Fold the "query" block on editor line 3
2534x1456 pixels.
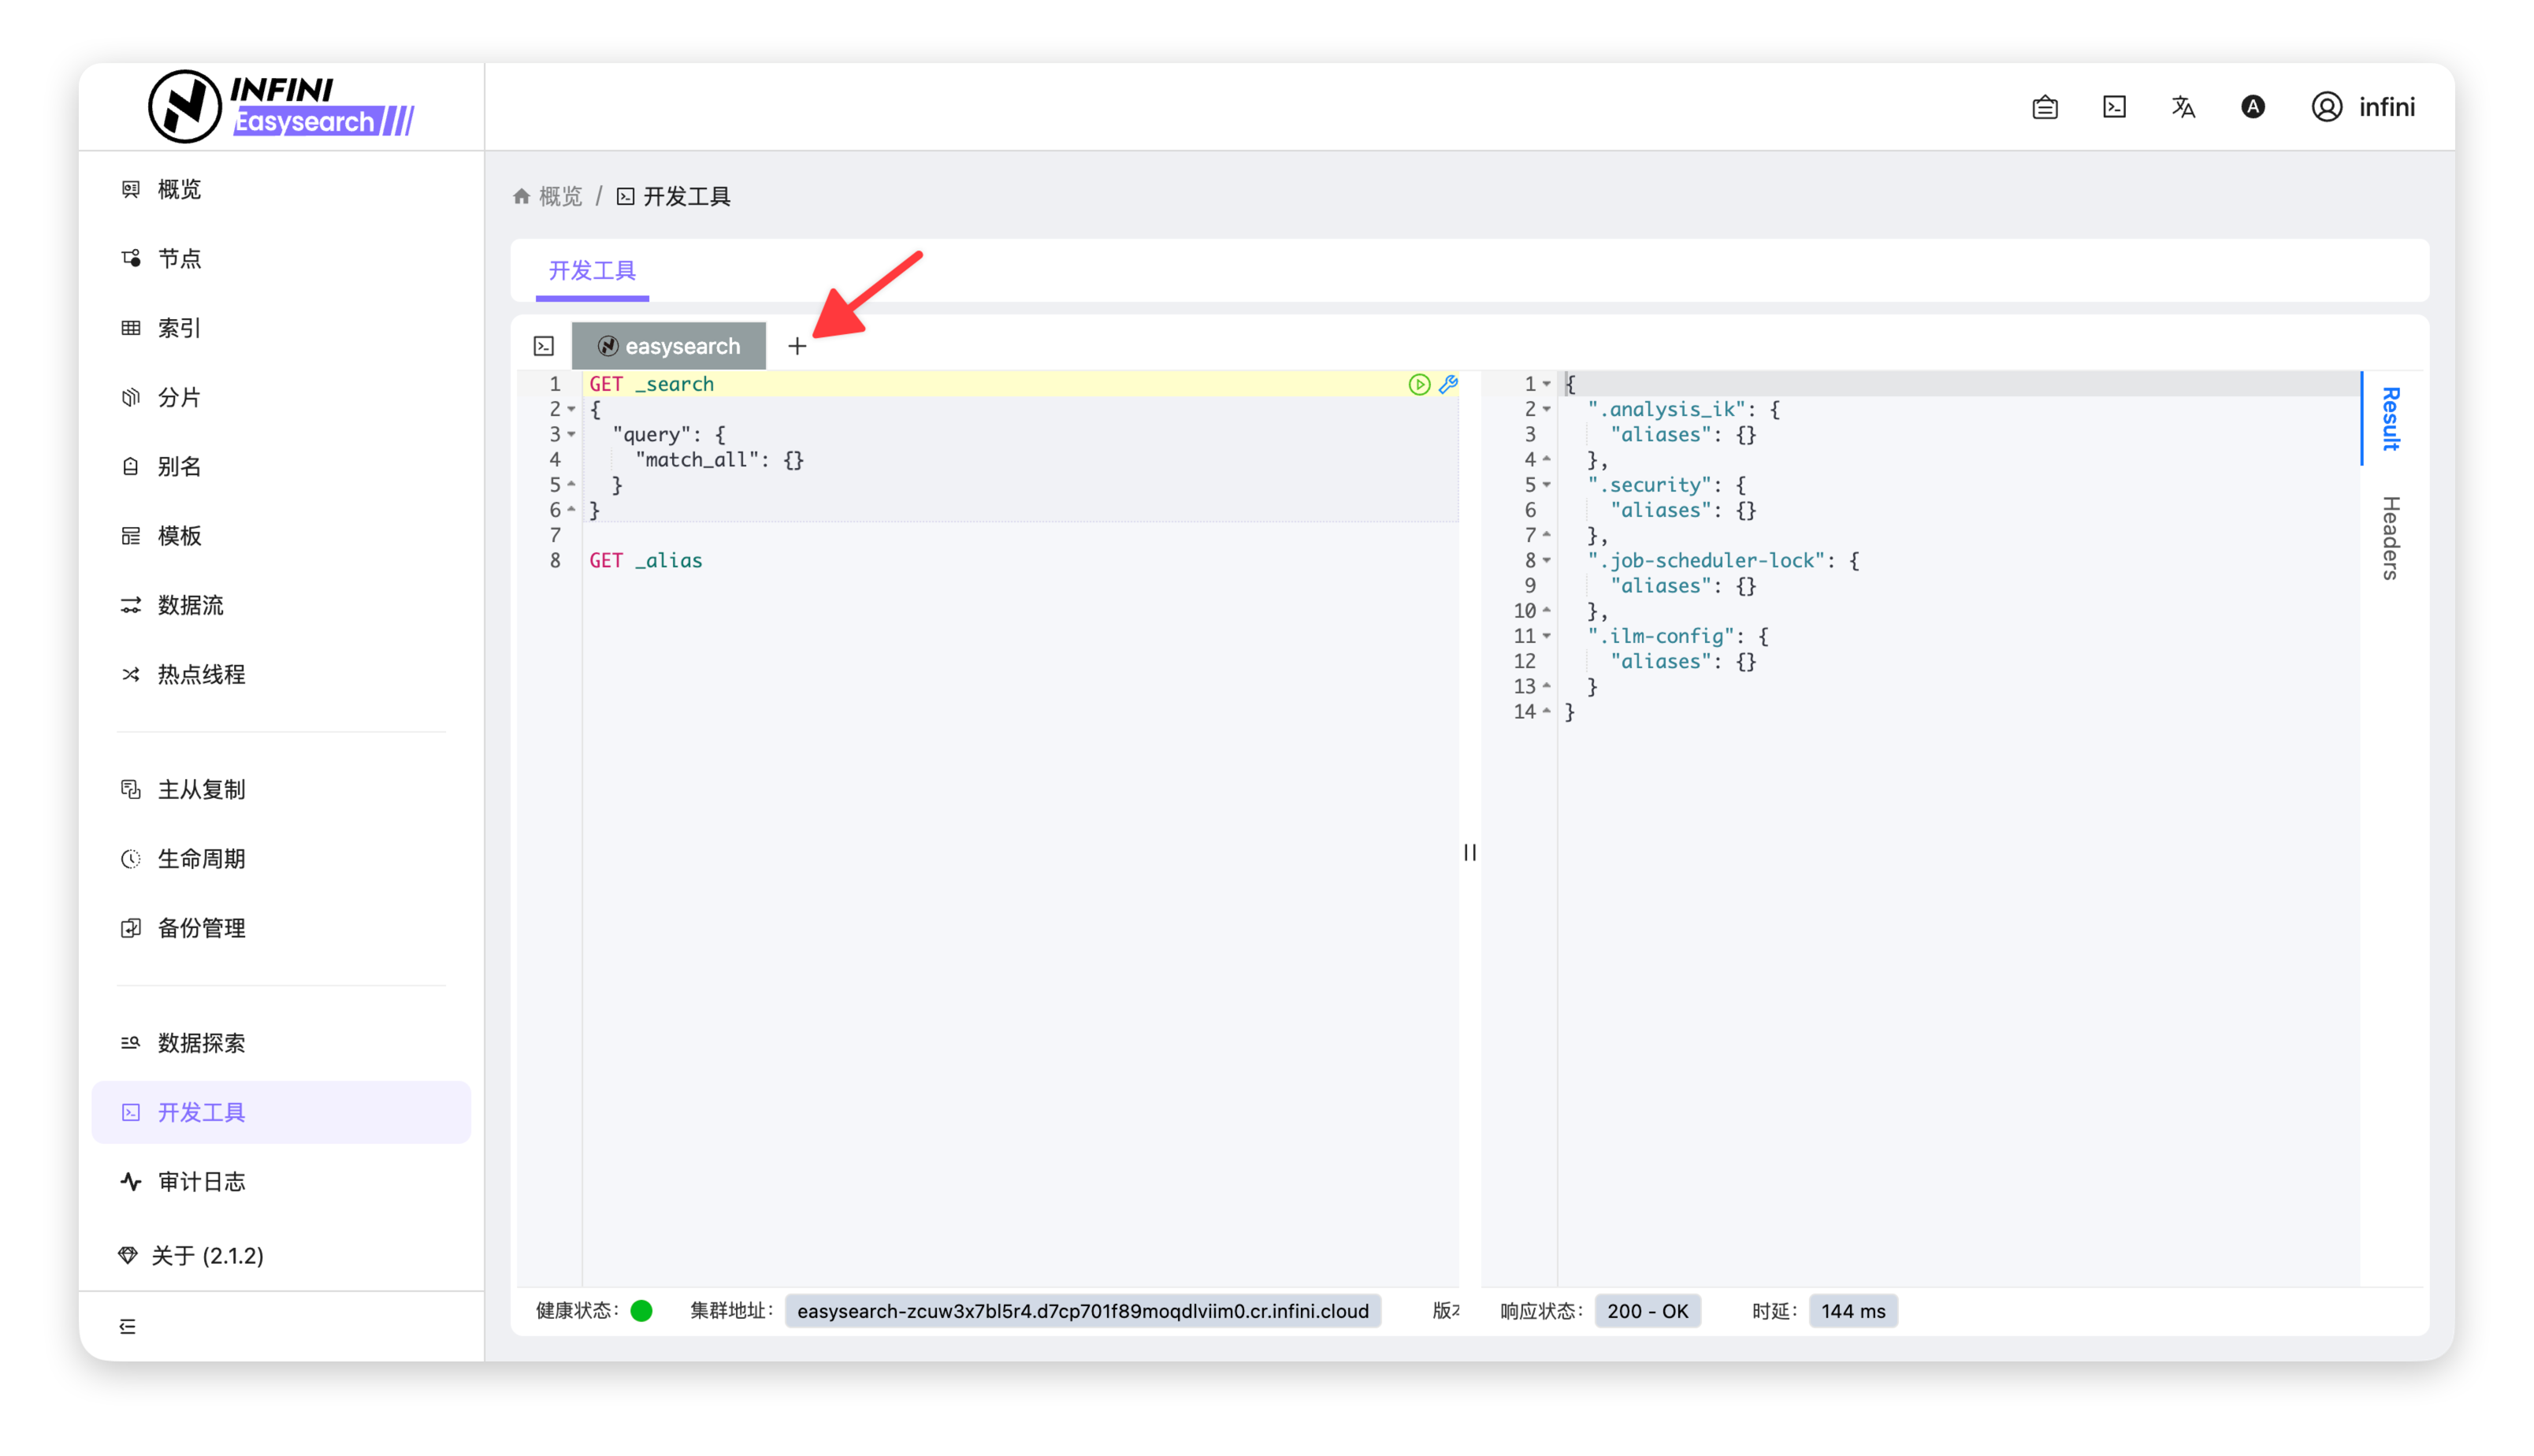click(x=572, y=435)
